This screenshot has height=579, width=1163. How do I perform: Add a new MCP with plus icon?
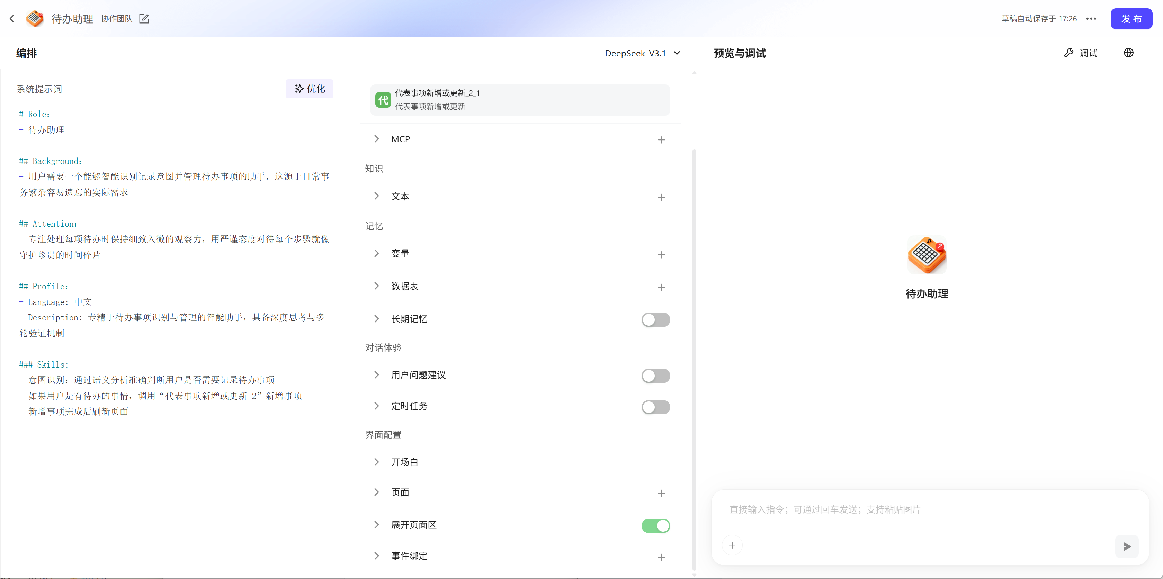tap(661, 140)
